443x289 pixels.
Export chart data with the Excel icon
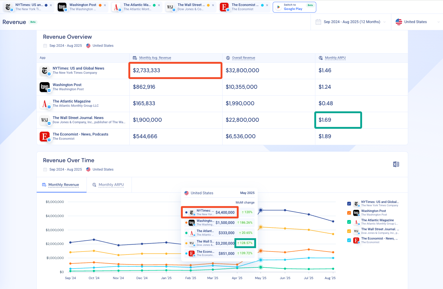click(396, 164)
